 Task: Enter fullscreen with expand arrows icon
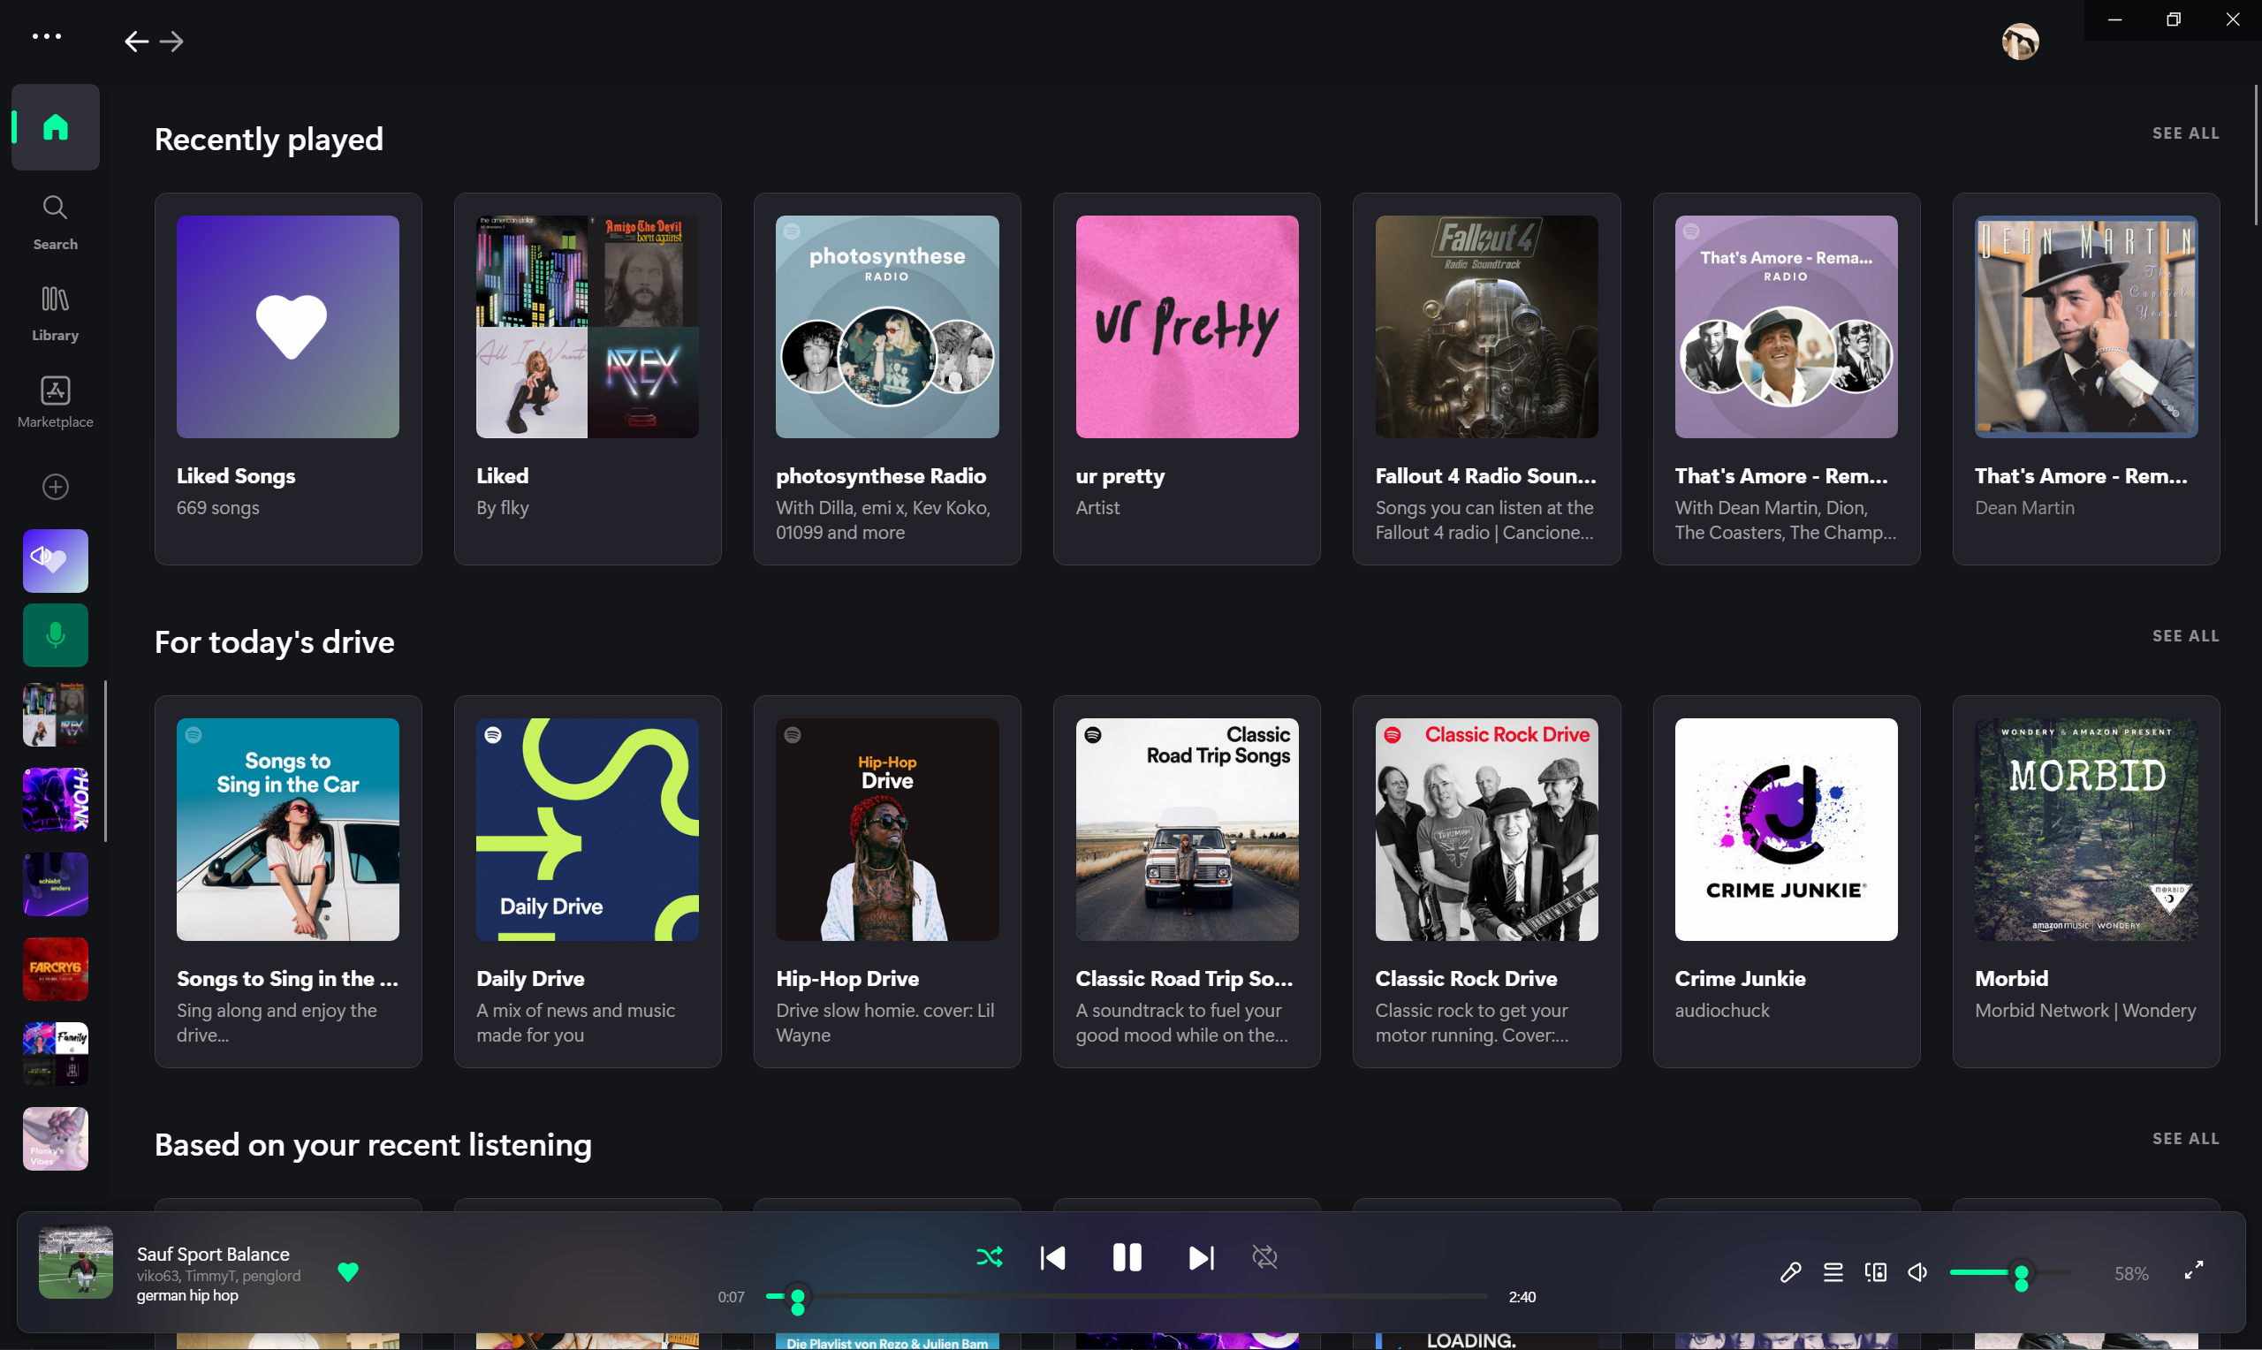click(2193, 1270)
